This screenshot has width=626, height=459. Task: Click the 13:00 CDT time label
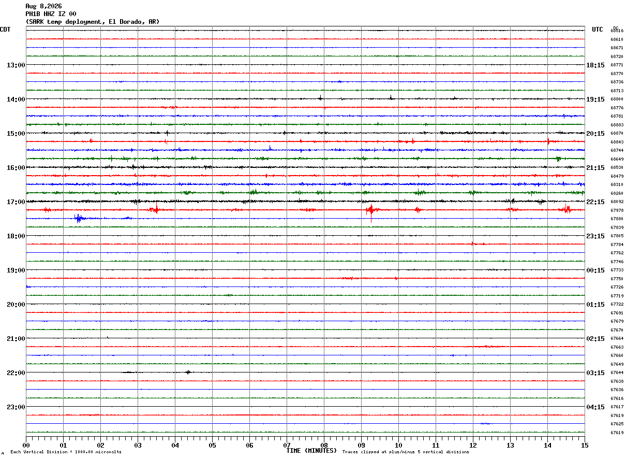tap(16, 65)
